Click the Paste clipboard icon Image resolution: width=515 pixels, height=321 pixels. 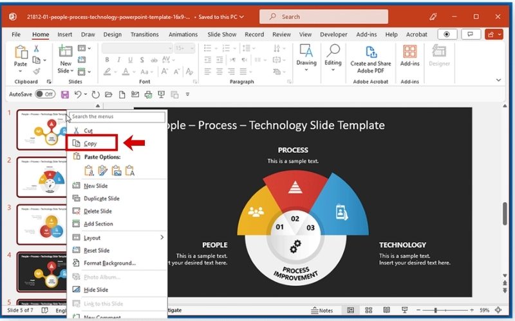point(21,52)
